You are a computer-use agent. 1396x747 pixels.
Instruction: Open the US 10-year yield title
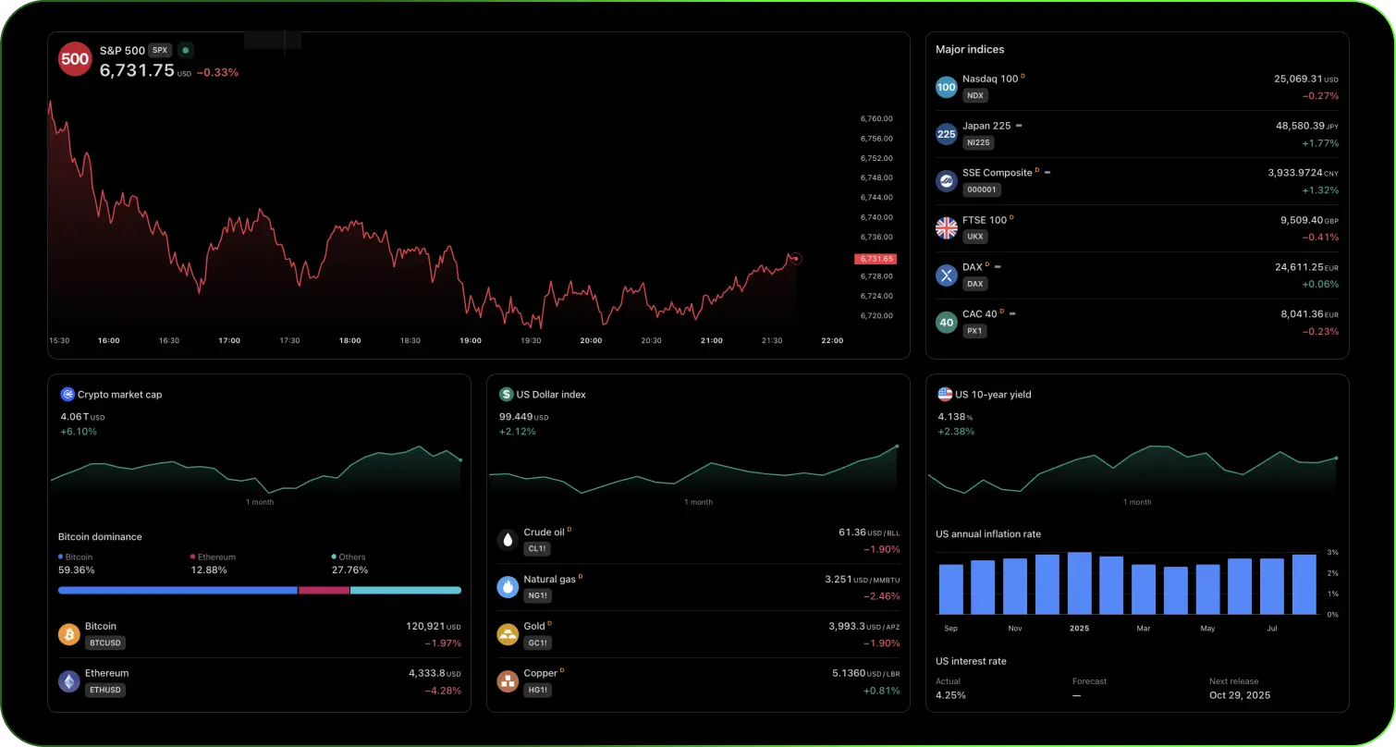click(x=993, y=395)
